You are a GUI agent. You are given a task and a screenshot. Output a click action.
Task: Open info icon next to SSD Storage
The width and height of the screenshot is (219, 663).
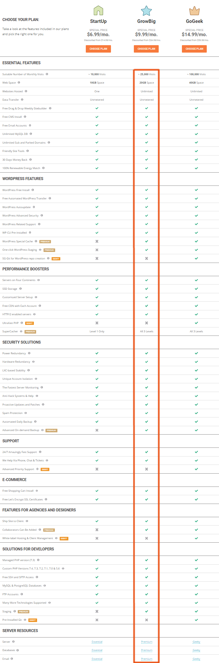click(20, 288)
